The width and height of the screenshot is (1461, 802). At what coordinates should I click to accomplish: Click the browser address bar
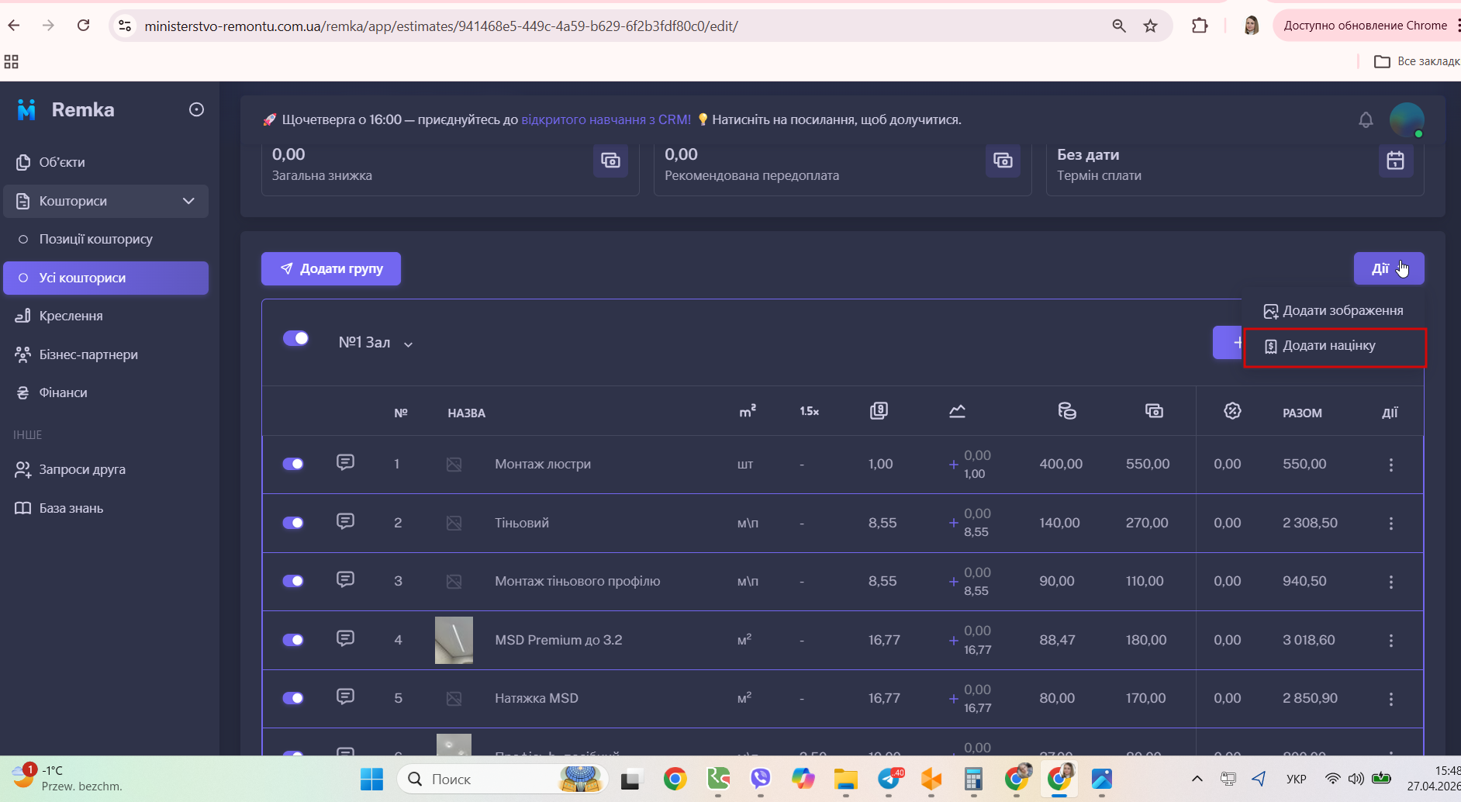tap(620, 26)
